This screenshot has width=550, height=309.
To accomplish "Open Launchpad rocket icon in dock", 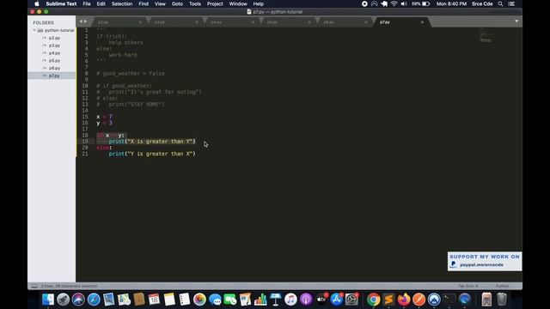I will (63, 300).
